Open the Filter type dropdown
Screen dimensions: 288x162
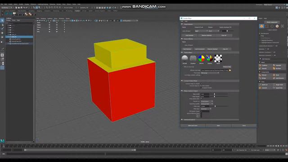point(206,109)
